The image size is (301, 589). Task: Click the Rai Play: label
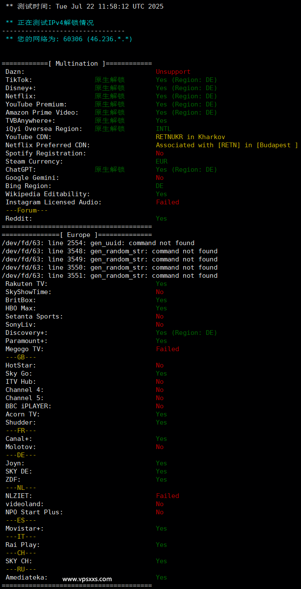point(23,545)
